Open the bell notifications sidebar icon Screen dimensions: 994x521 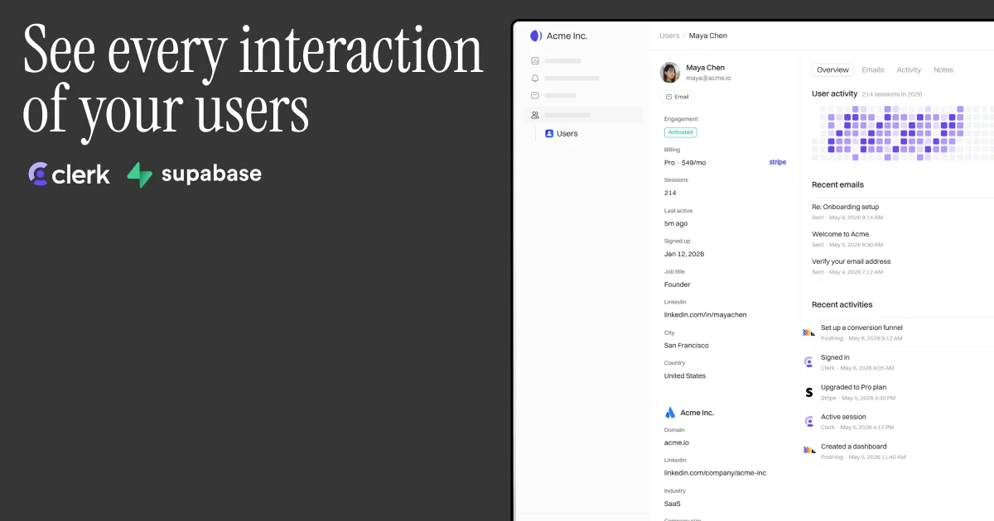point(535,78)
